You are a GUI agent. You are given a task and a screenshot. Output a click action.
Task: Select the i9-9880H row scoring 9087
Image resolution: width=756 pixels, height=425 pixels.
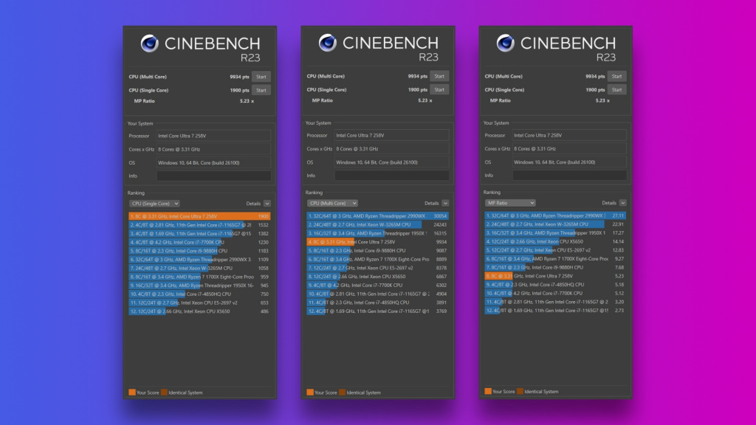(x=377, y=251)
